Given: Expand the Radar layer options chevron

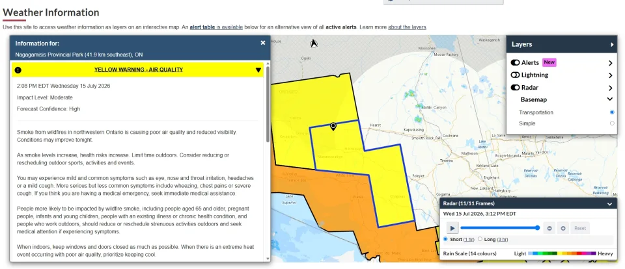Looking at the screenshot, I should 610,88.
